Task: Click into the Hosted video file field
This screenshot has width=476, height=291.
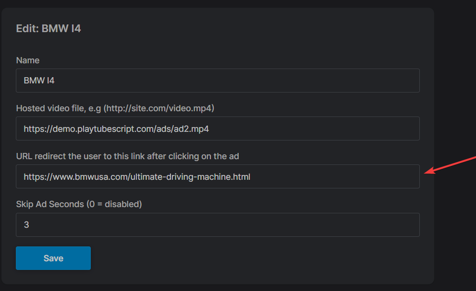Action: pyautogui.click(x=218, y=128)
